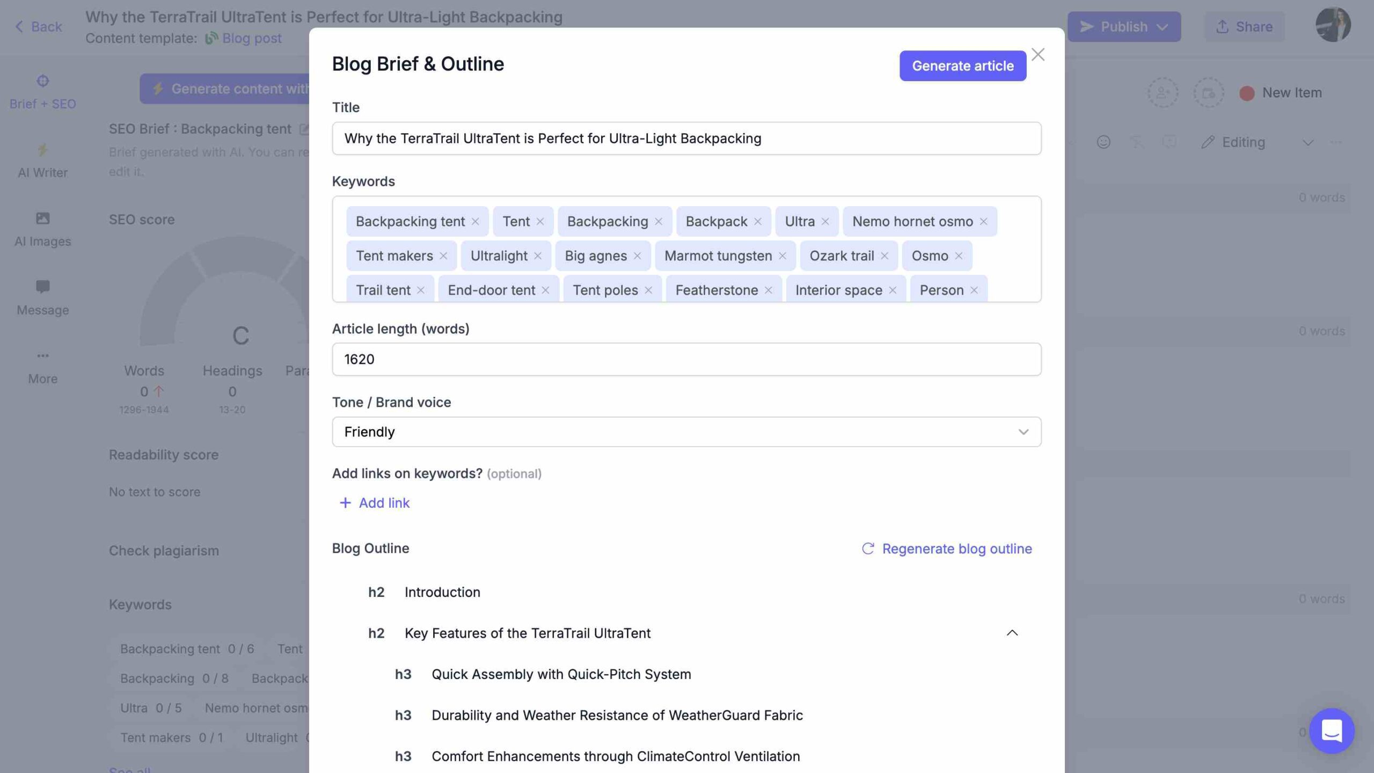
Task: Remove the Backpackingkent keyword tag
Action: pyautogui.click(x=477, y=221)
